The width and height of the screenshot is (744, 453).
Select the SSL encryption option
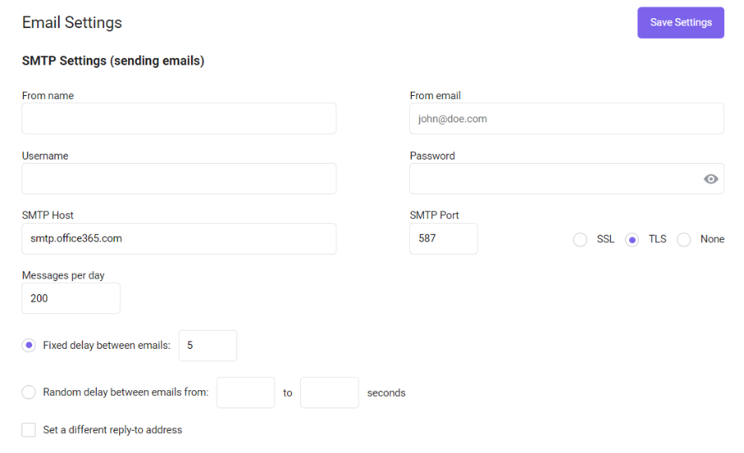click(579, 240)
